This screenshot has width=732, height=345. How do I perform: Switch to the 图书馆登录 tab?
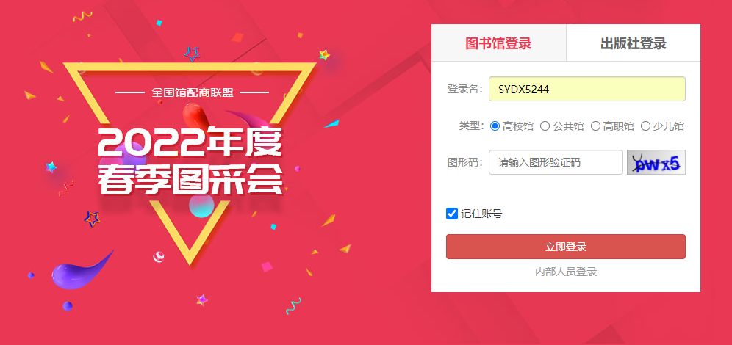click(x=498, y=43)
